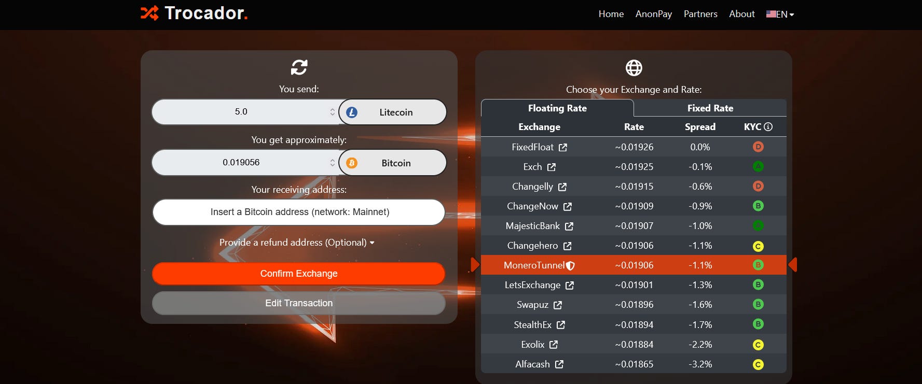Viewport: 922px width, 384px height.
Task: Click the rate ~0.01901 for LetsExchange
Action: pos(634,285)
